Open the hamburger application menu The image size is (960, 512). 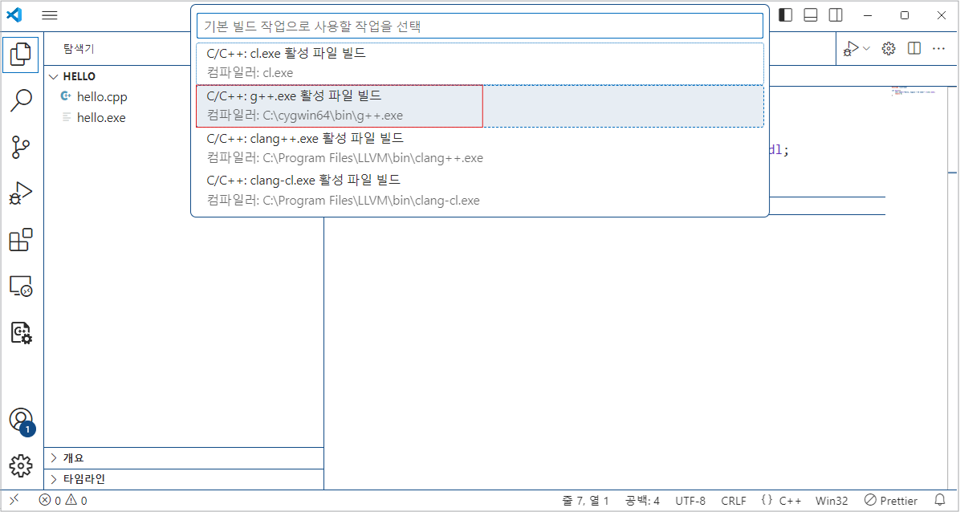(50, 15)
